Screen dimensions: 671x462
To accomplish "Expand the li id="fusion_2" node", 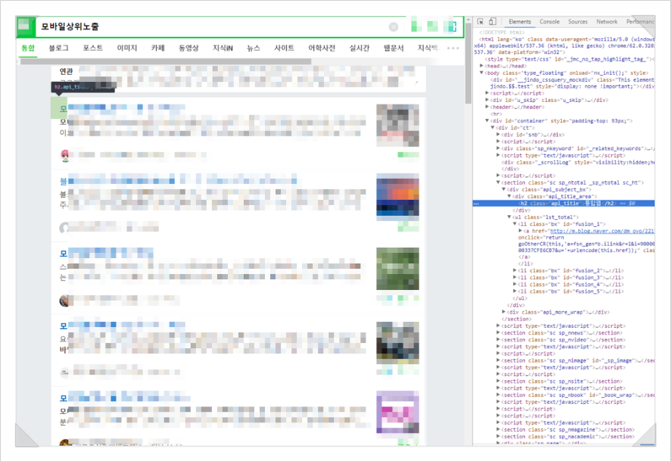I will pos(515,271).
